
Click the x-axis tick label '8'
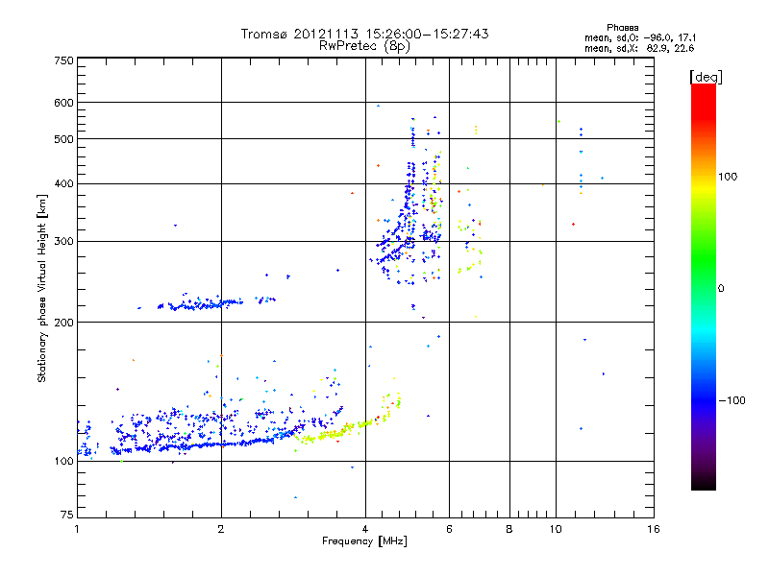(509, 529)
